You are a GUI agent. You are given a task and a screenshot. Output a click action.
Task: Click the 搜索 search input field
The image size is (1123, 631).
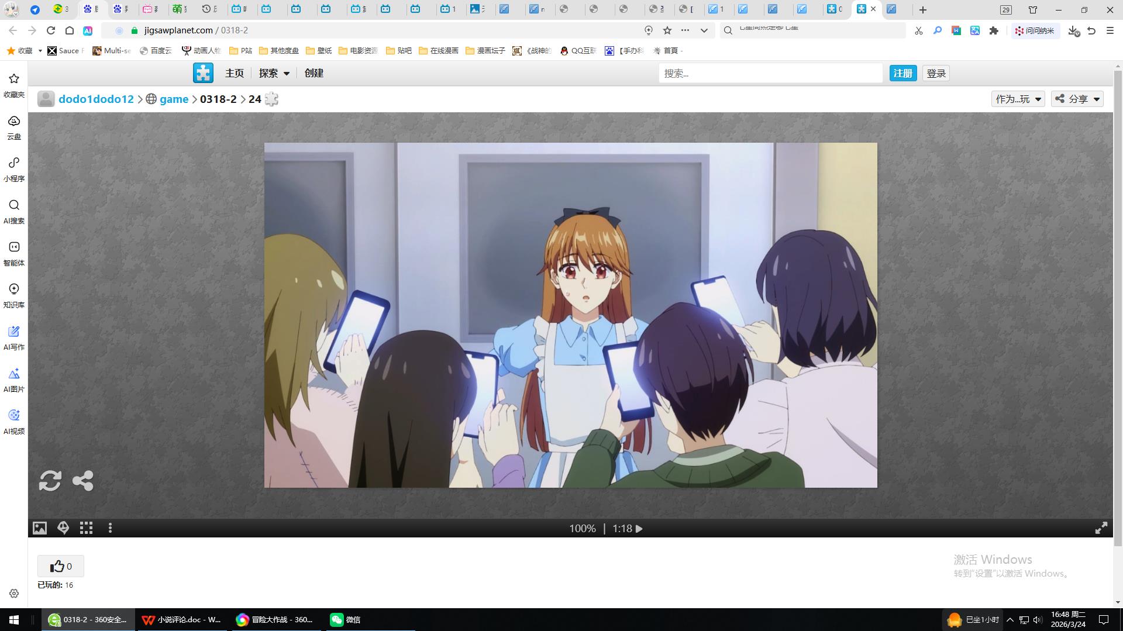coord(770,73)
